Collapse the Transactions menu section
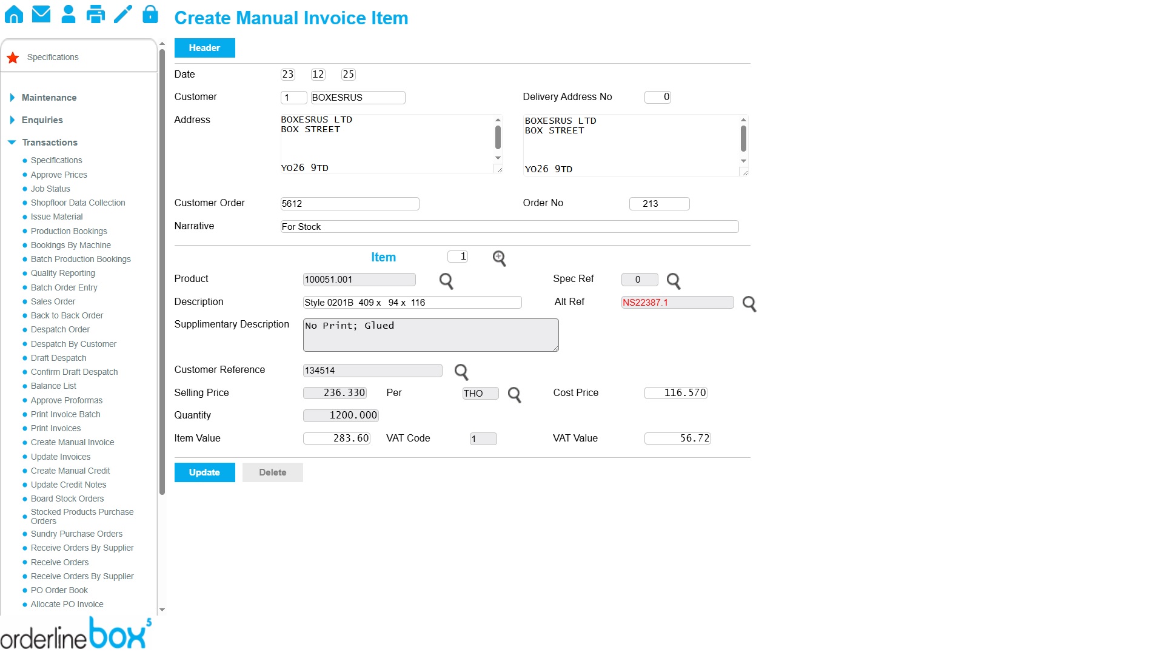Image resolution: width=1164 pixels, height=655 pixels. [x=49, y=143]
